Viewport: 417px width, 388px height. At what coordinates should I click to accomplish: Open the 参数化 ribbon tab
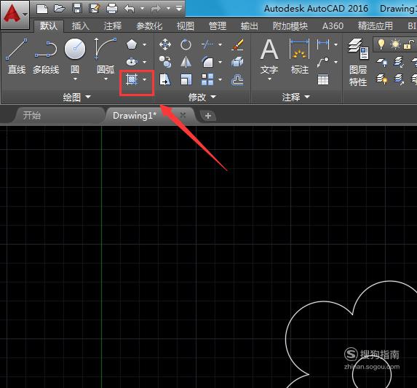click(x=149, y=26)
